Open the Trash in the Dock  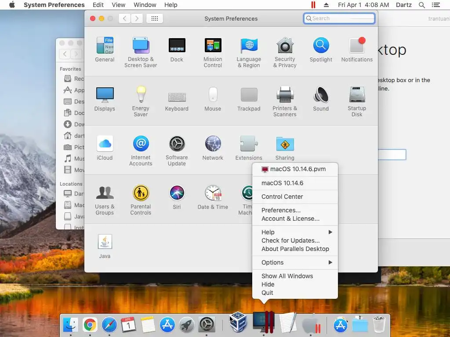[x=379, y=324]
